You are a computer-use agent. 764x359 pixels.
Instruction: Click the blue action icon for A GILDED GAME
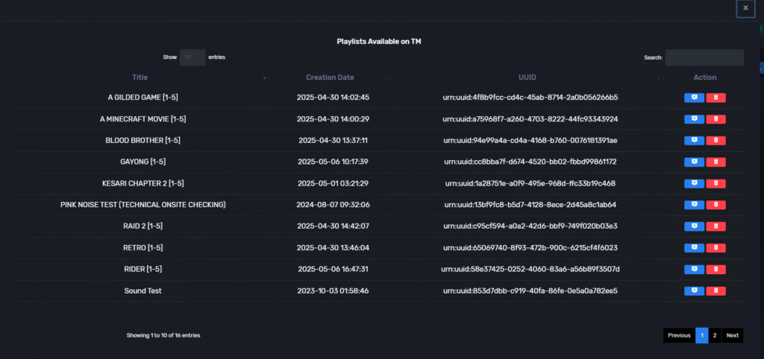click(694, 98)
